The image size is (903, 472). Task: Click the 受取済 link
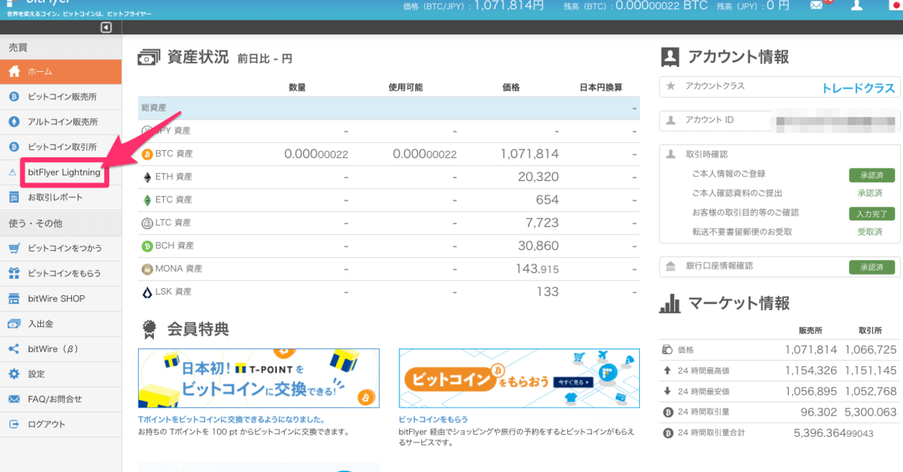click(x=870, y=232)
